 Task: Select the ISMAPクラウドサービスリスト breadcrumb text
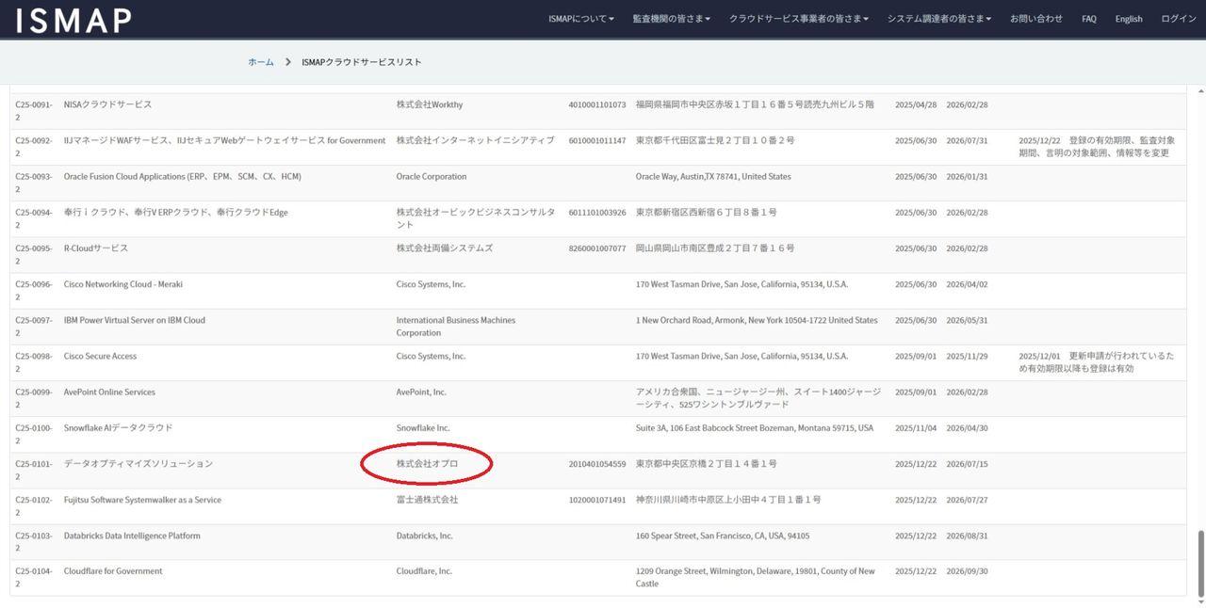coord(361,62)
